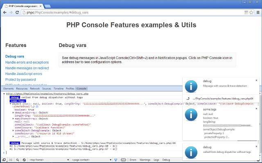Undock devtools into separate window
Image resolution: width=262 pixels, height=163 pixels.
[x=4, y=160]
